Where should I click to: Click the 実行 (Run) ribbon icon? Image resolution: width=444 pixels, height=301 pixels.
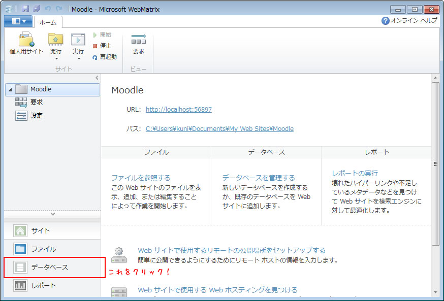point(78,40)
